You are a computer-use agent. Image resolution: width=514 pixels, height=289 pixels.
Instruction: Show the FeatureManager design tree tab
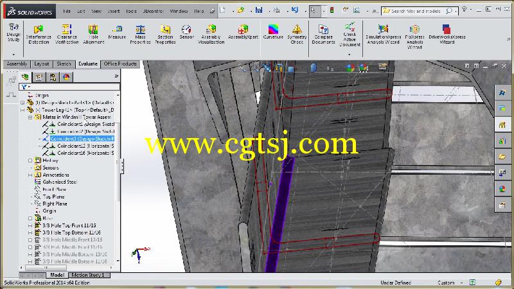coord(25,77)
